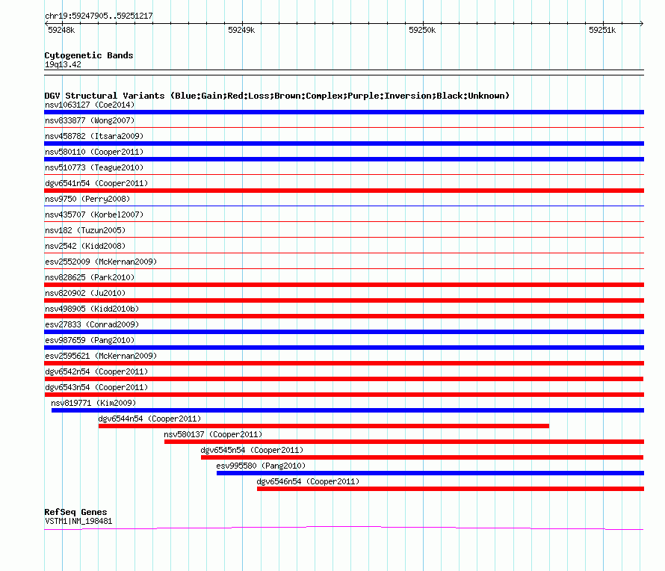Select the dgv6541n54 red loss bar
The image size is (665, 571).
[344, 191]
